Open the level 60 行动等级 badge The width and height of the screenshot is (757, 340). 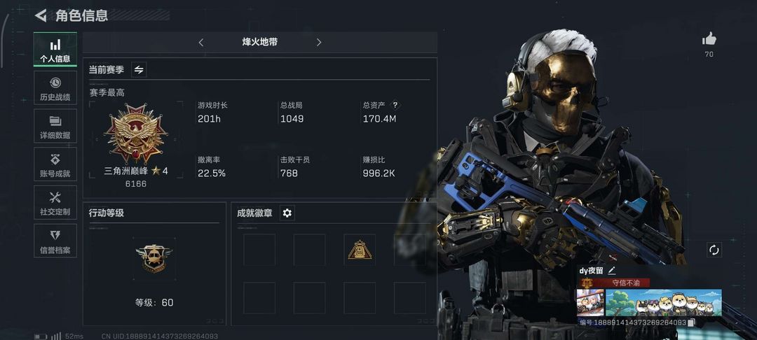[154, 259]
